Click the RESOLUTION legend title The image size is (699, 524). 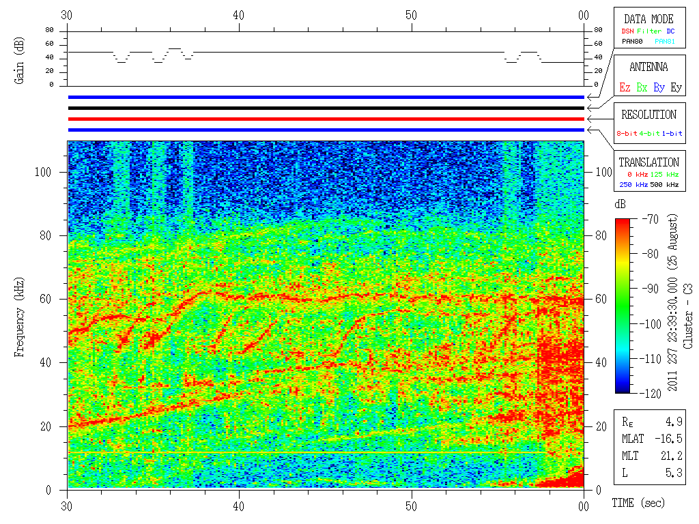[x=648, y=115]
